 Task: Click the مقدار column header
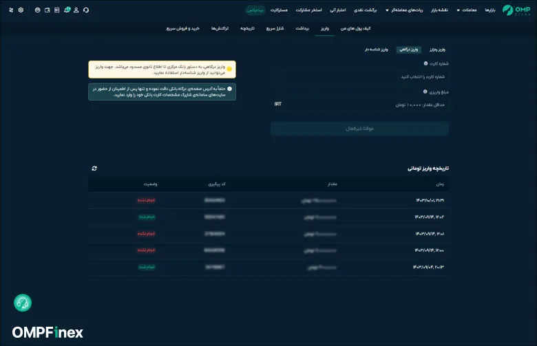click(333, 184)
